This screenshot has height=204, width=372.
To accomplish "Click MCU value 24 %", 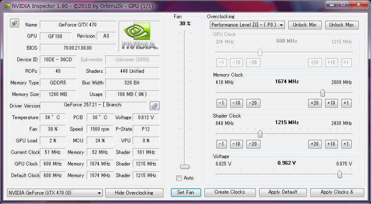I will pos(100,141).
